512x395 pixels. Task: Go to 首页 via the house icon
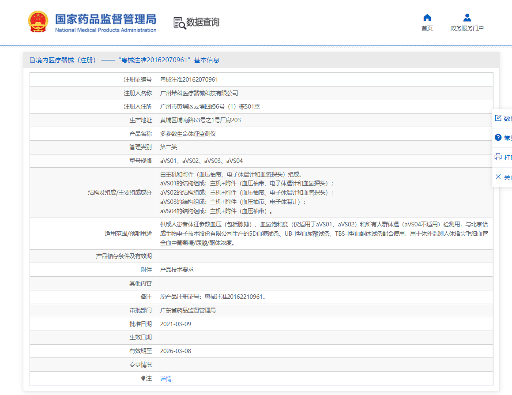click(427, 18)
